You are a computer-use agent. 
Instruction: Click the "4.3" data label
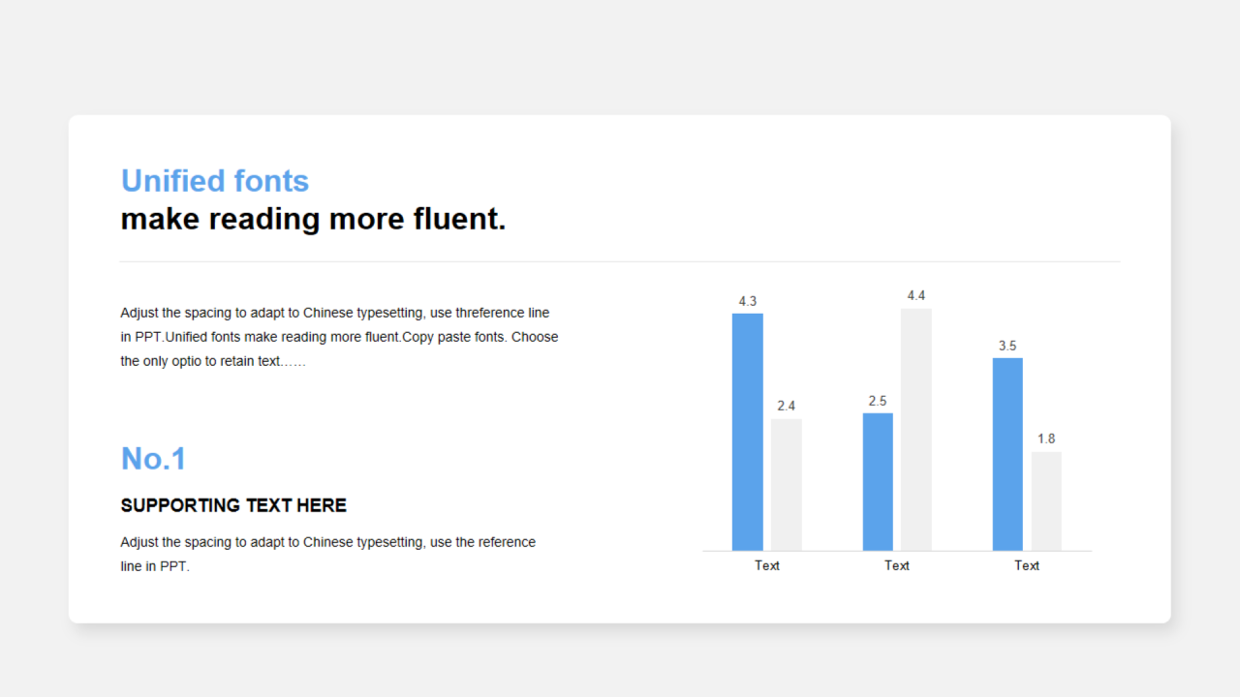pos(747,301)
